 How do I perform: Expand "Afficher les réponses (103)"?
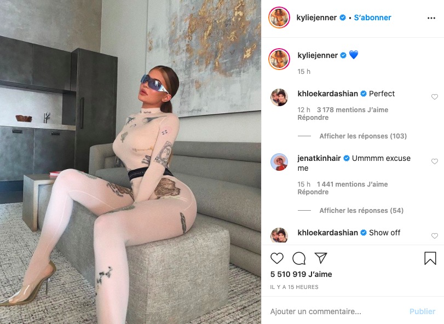tap(363, 136)
